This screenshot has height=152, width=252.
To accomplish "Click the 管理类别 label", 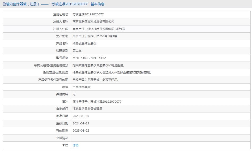I will click(x=62, y=51).
